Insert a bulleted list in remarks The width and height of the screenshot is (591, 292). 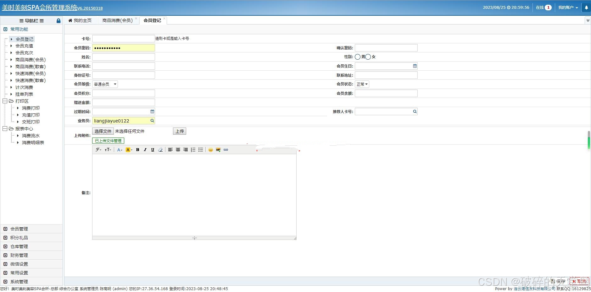(x=201, y=150)
